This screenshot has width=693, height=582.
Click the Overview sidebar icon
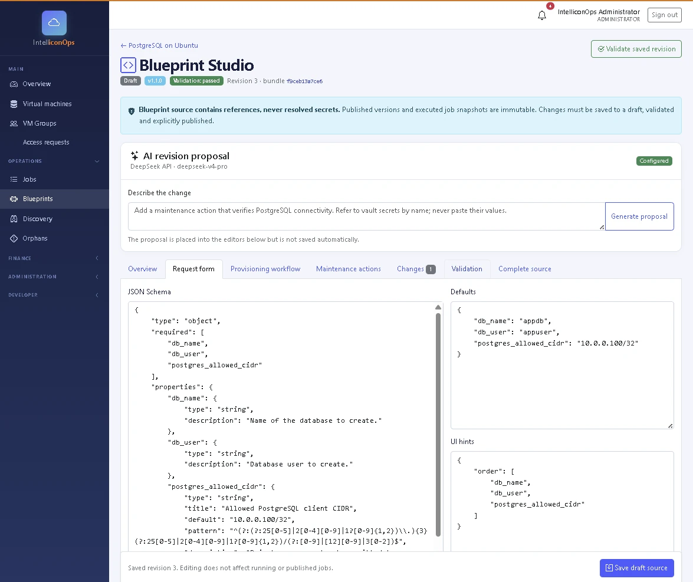point(14,84)
